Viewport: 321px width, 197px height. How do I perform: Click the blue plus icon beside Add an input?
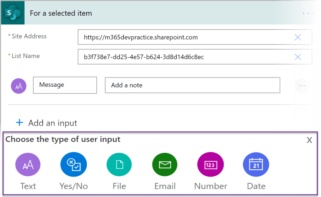[19, 123]
